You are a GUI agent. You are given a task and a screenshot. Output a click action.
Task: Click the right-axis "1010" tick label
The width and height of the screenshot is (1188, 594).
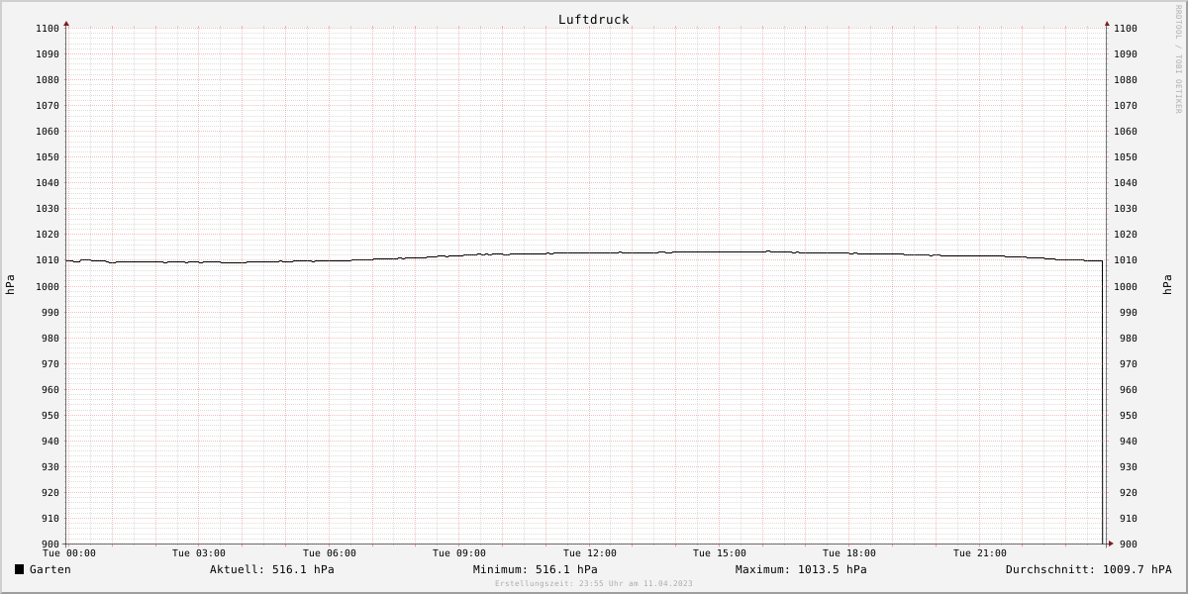tap(1126, 260)
